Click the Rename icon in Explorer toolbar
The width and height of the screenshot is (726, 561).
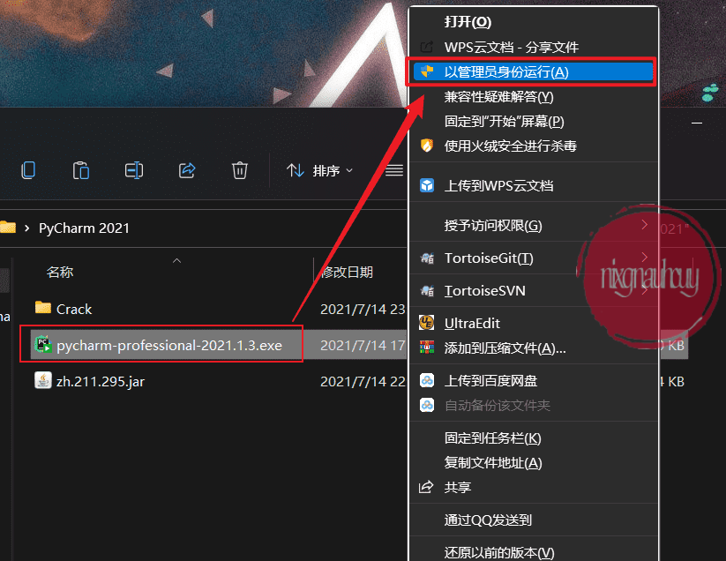click(134, 170)
